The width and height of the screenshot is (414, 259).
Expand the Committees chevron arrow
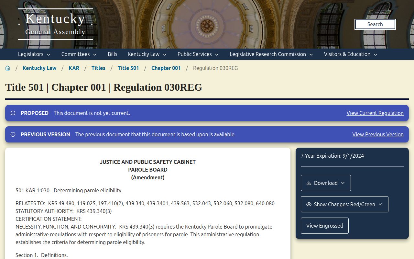[95, 54]
